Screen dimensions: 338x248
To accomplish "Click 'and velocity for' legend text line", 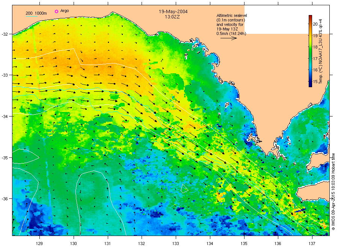I will click(x=230, y=24).
